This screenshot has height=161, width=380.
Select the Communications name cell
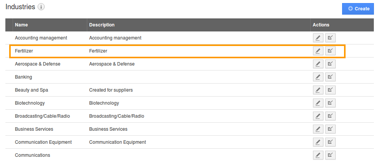33,155
